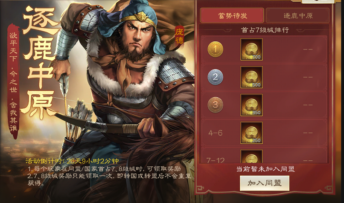344x203 pixels.
Task: Switch to the 逐鹿中原 tab
Action: (x=298, y=15)
